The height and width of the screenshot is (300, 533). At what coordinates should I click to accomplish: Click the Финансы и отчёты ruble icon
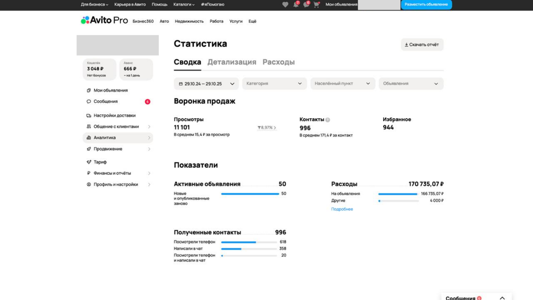coord(89,173)
